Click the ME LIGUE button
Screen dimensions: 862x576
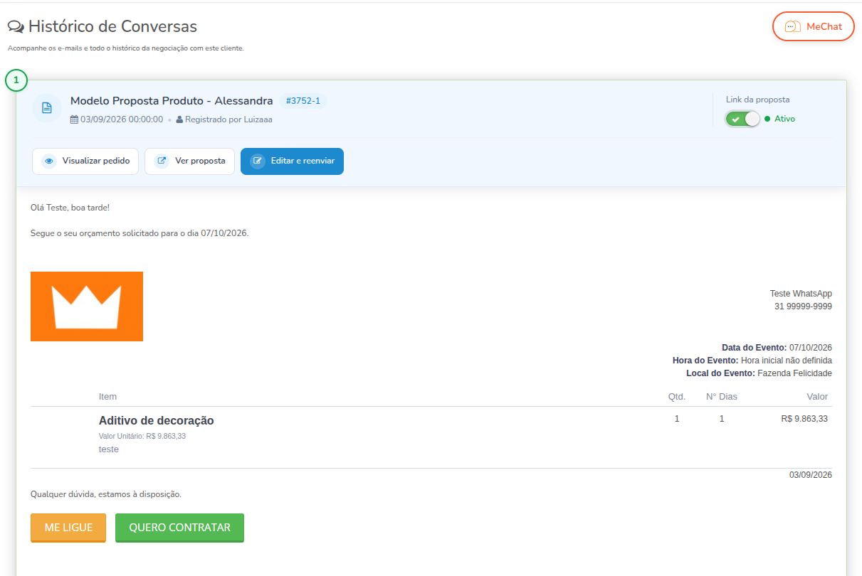pyautogui.click(x=68, y=528)
